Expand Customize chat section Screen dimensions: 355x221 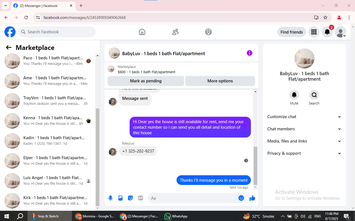(x=304, y=117)
